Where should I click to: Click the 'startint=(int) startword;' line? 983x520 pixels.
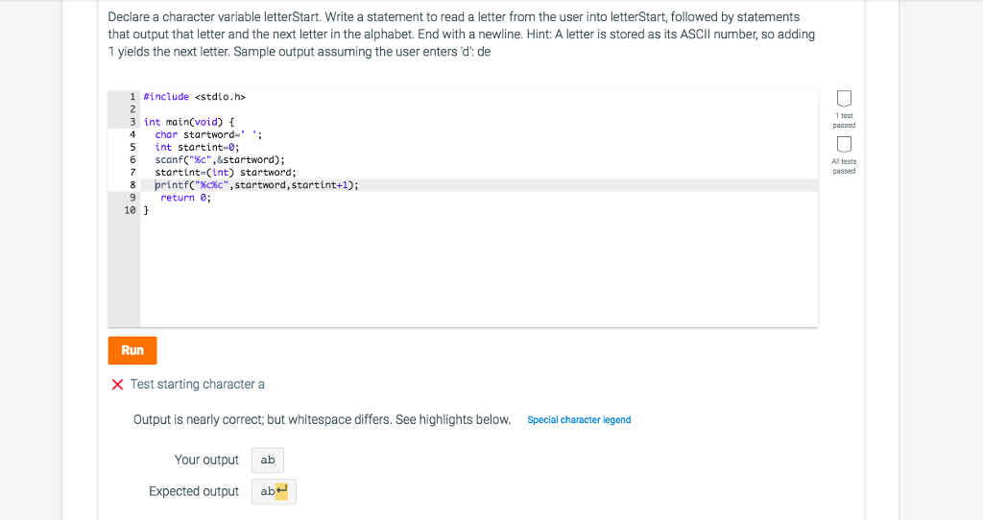tap(226, 173)
